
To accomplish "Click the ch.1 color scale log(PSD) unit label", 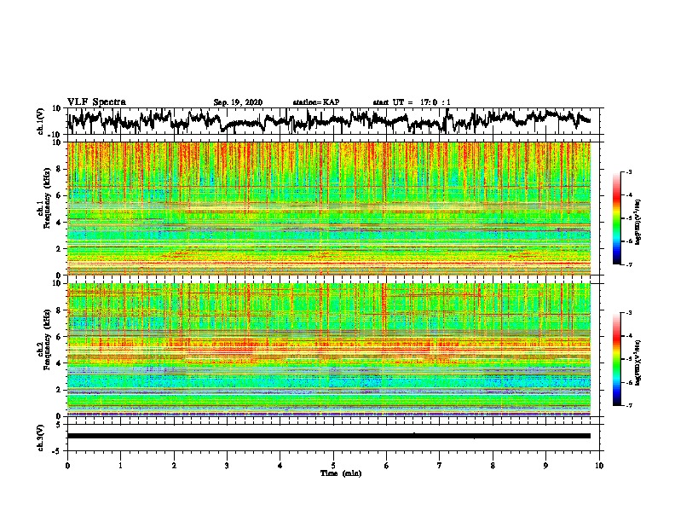I will pyautogui.click(x=638, y=222).
